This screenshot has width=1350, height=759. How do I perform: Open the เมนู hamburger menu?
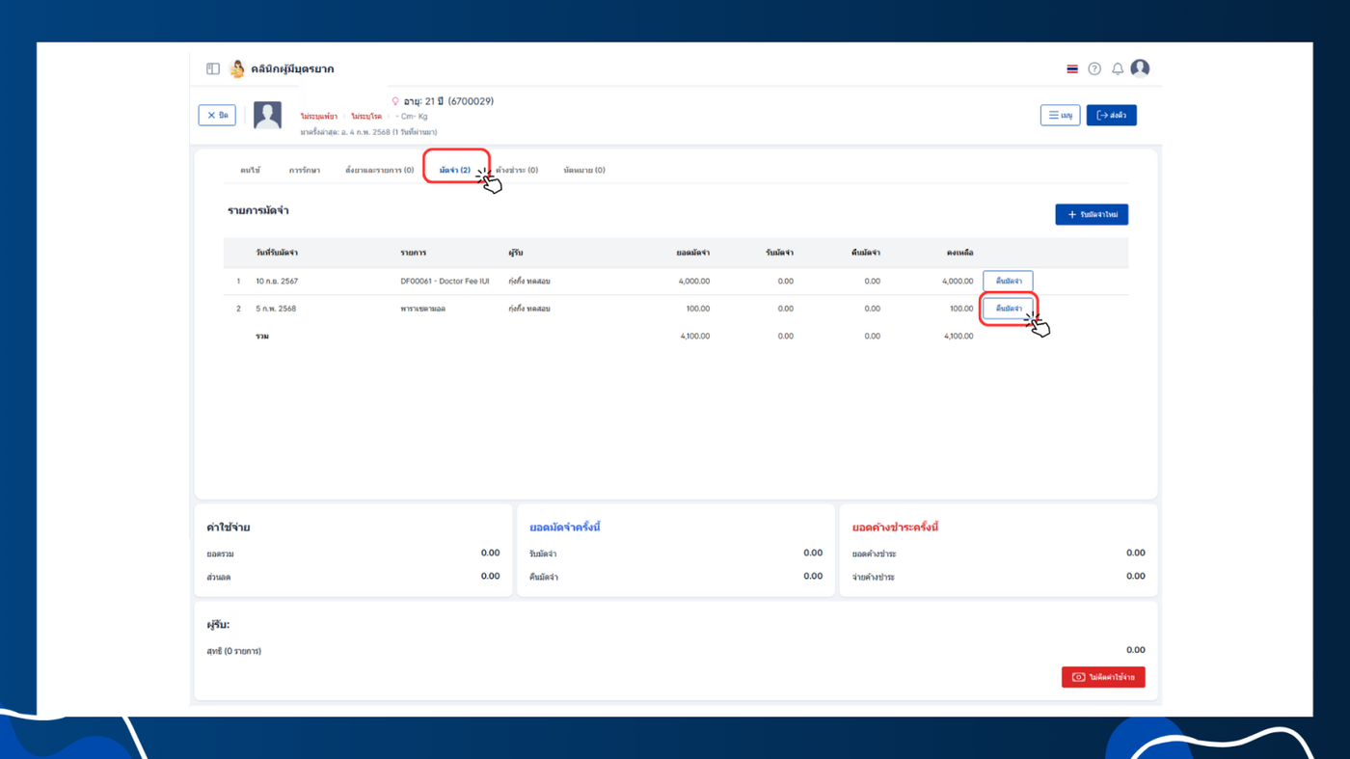(1060, 115)
